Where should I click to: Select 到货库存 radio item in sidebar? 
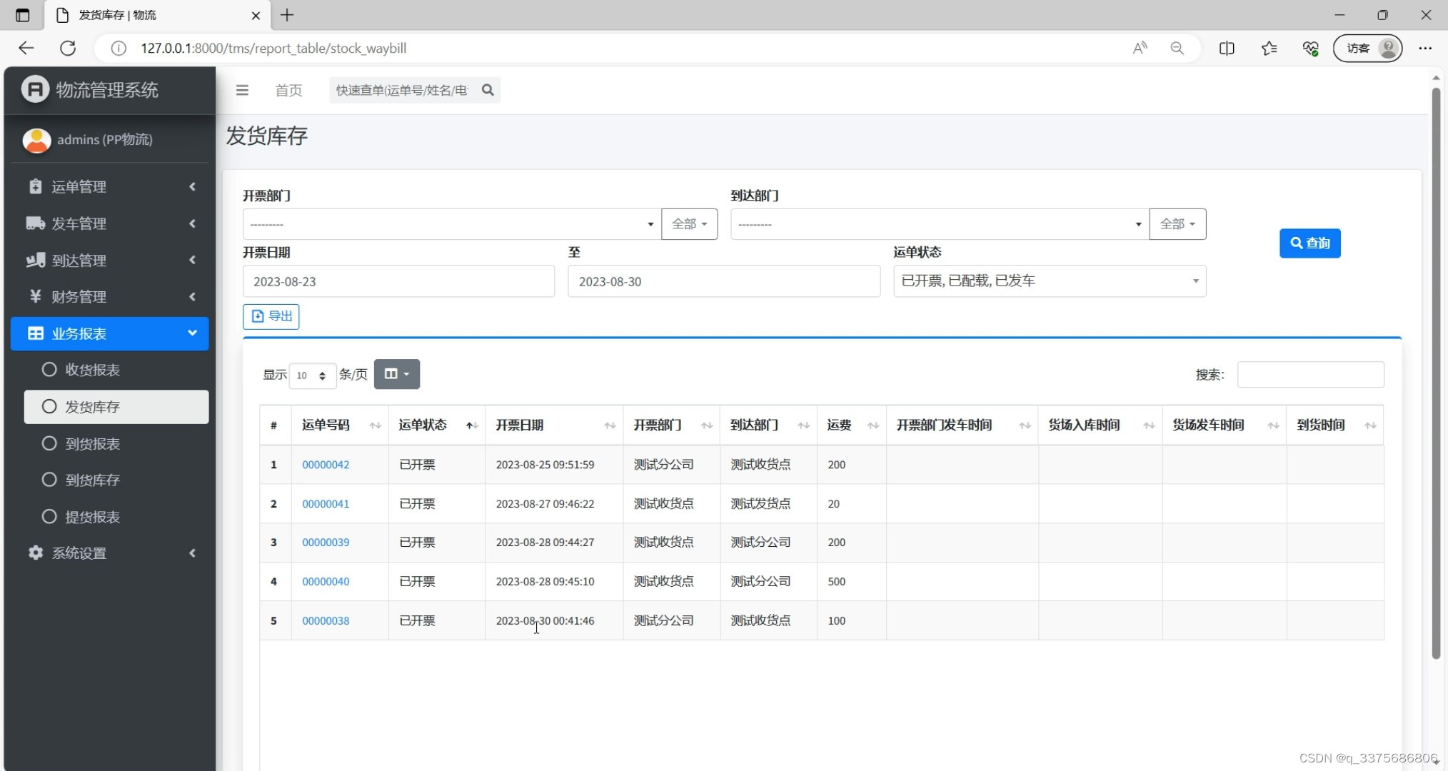pyautogui.click(x=93, y=480)
